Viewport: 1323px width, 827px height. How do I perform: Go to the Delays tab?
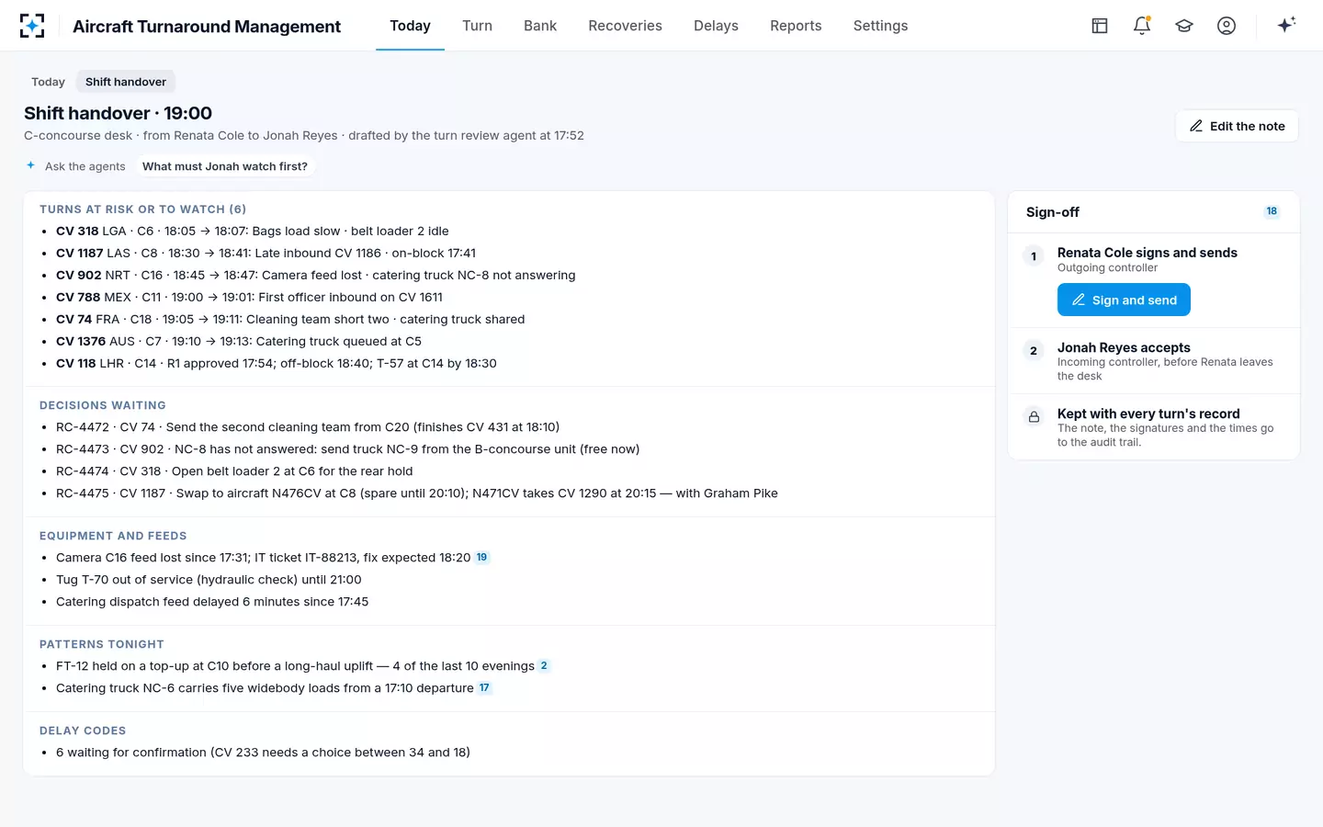(716, 26)
